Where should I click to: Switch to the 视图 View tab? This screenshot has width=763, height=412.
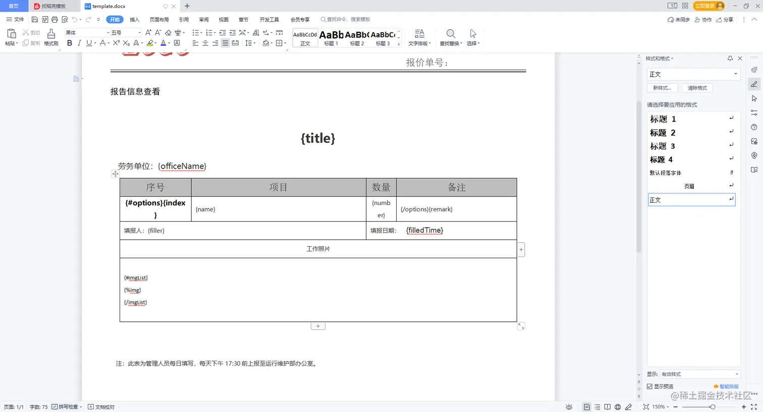pos(224,20)
